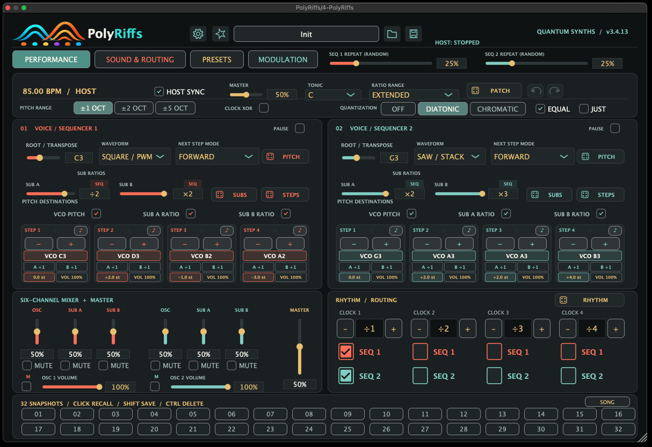
Task: Uncheck the EQUAL tuning checkbox
Action: (x=540, y=109)
